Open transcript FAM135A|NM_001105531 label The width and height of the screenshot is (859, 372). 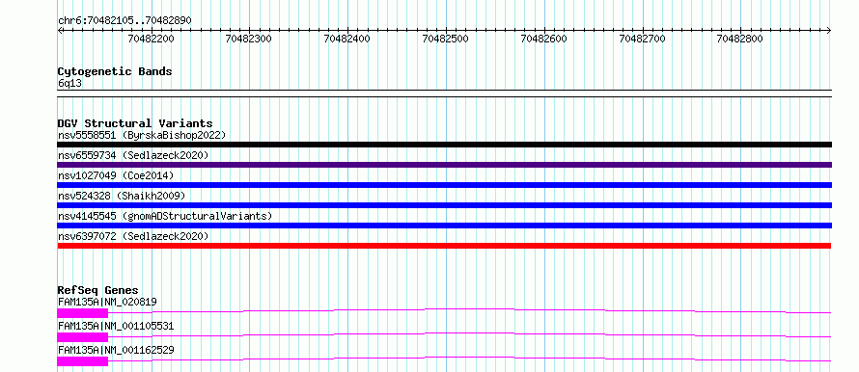click(116, 326)
